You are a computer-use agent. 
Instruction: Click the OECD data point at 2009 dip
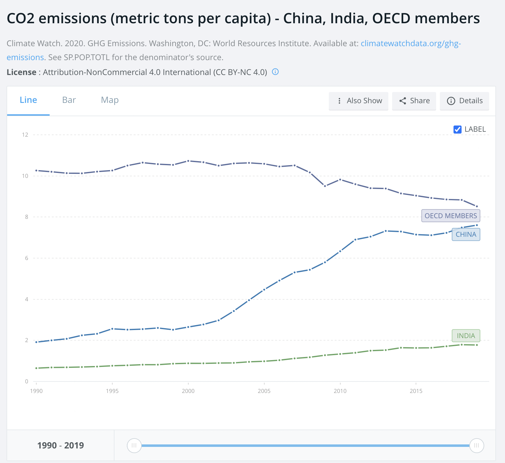[325, 186]
